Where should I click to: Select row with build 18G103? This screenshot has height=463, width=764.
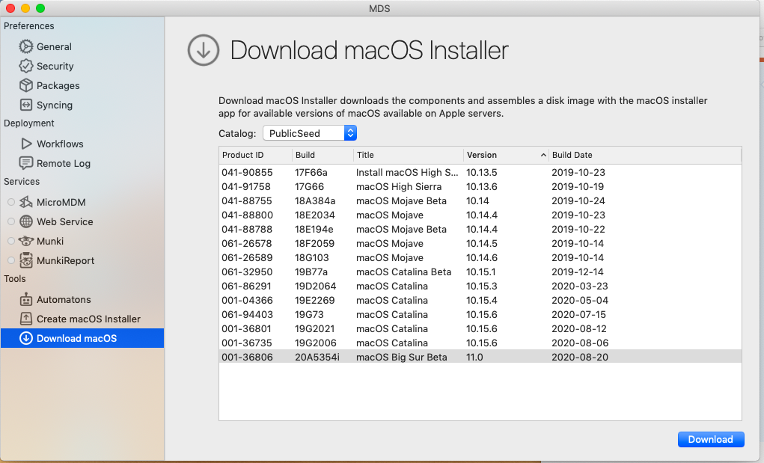click(480, 257)
